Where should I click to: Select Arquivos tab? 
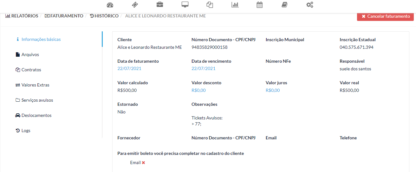(x=30, y=54)
